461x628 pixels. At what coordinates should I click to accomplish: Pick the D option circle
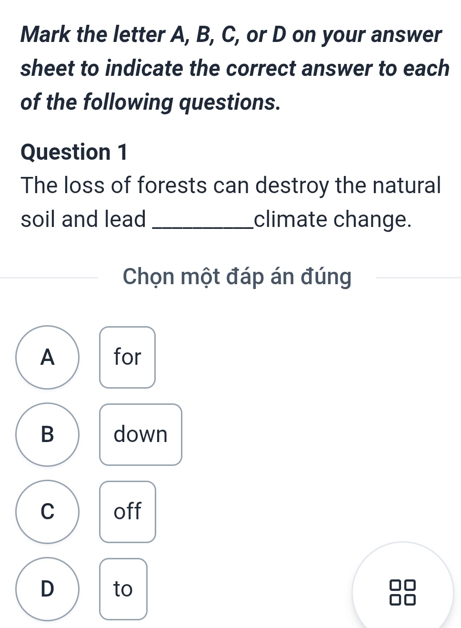click(48, 589)
